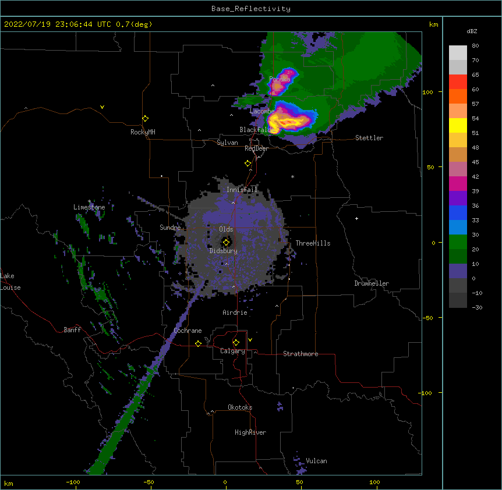
Task: Click the Strathmore town label
Action: click(301, 354)
